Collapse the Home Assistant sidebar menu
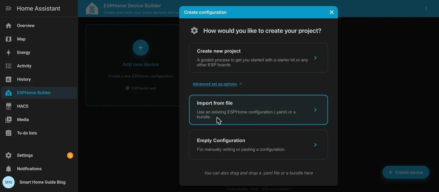 pyautogui.click(x=9, y=9)
